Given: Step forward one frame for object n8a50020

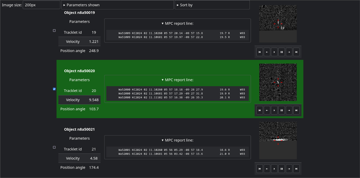Looking at the screenshot, I should click(289, 110).
